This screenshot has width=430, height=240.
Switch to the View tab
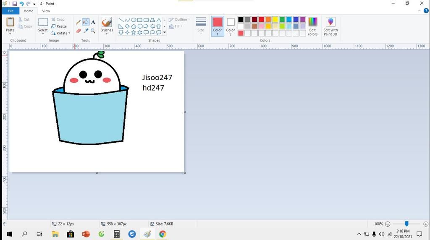point(46,11)
